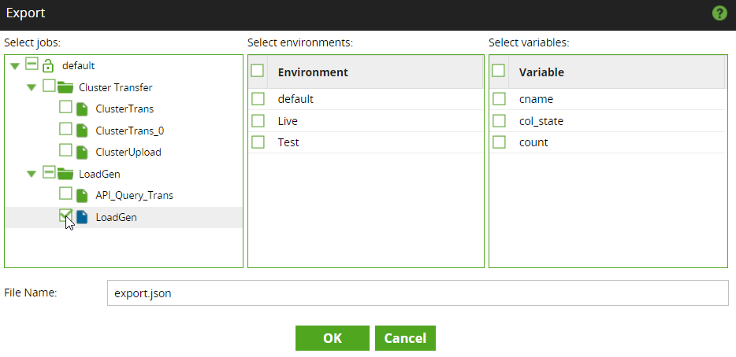
Task: Select the ClusterTrans_0 job label
Action: (x=129, y=131)
